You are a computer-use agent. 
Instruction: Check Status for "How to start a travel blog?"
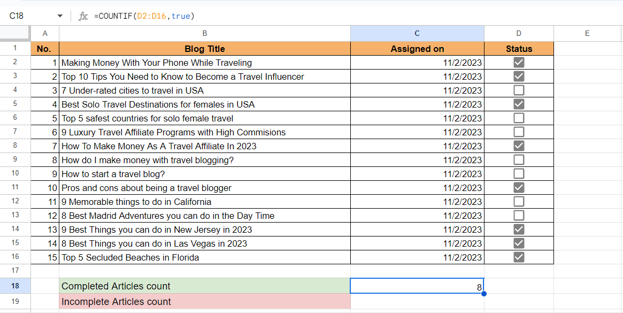[x=518, y=173]
